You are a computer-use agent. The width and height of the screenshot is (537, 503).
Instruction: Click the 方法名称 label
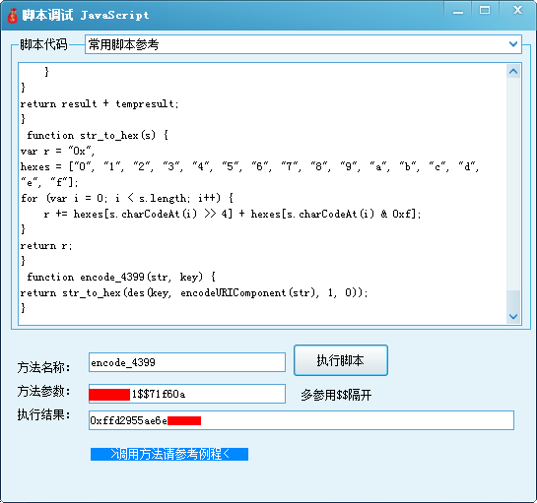43,367
